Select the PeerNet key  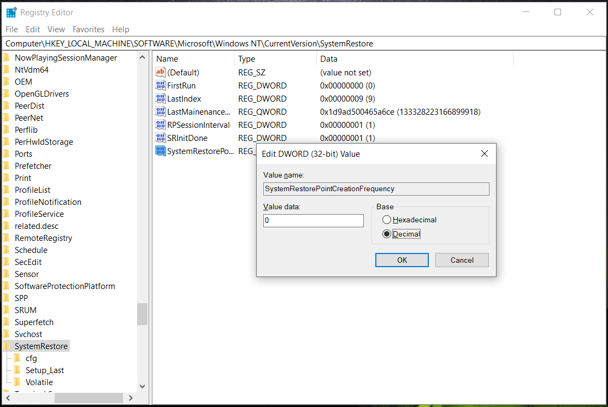pos(29,118)
